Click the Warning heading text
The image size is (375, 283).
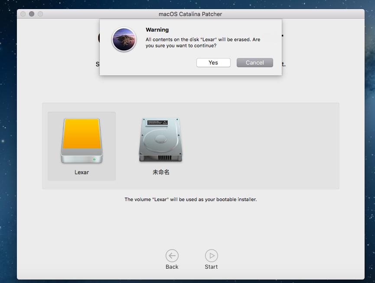157,29
